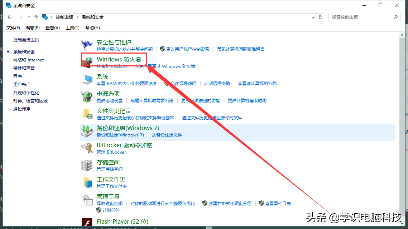Click the Windows Firewall brick wall icon

click(87, 63)
